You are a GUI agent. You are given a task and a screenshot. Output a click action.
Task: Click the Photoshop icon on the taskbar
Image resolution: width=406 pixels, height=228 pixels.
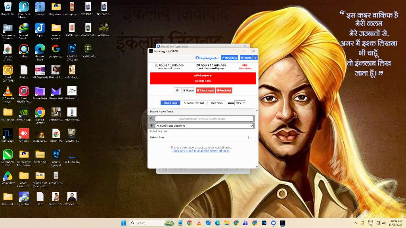264,223
